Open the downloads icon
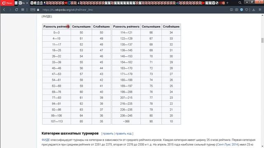The image size is (264, 148). click(254, 10)
